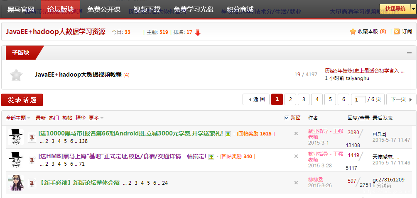
Task: Open the 快捷导航 dropdown arrow
Action: (x=413, y=8)
